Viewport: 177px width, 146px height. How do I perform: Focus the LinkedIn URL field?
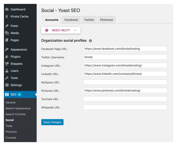(125, 74)
